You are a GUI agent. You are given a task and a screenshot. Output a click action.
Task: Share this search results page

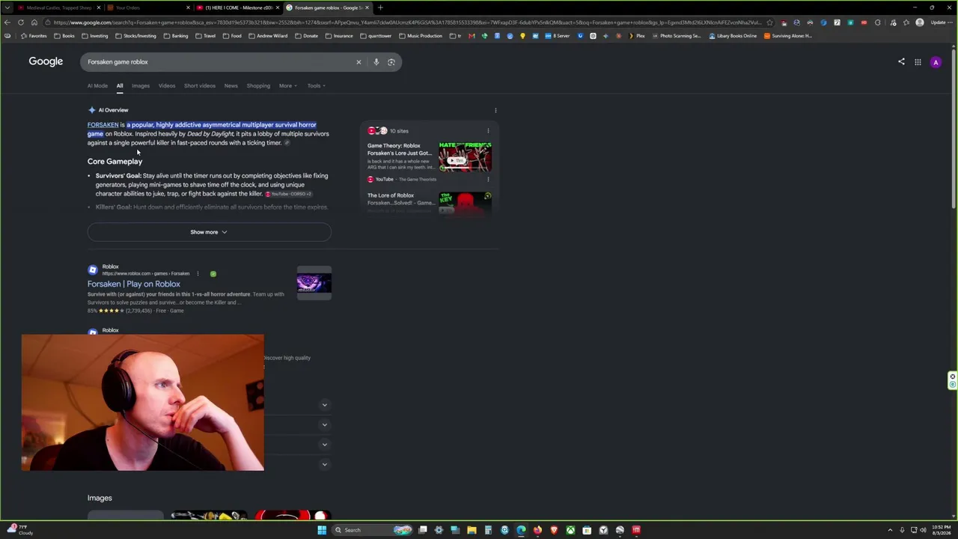901,62
